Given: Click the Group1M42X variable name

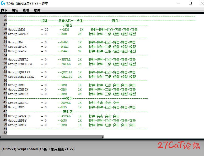Looking at the screenshot, I should point(17,47).
